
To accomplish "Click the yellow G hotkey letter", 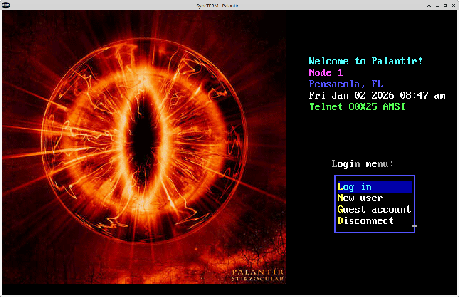I will (x=340, y=209).
